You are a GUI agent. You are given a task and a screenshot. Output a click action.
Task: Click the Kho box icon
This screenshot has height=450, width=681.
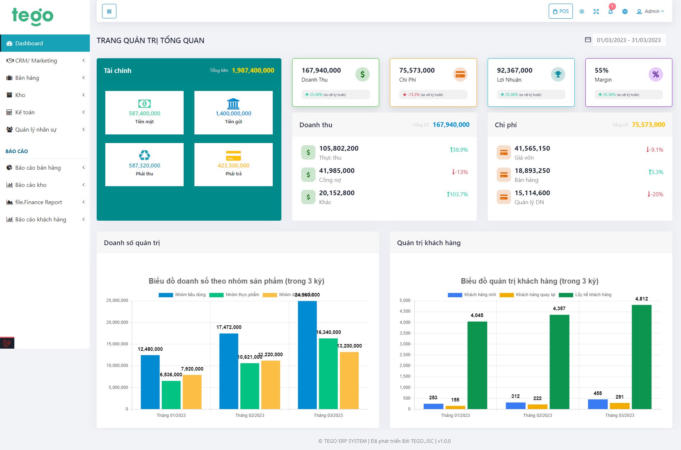9,95
